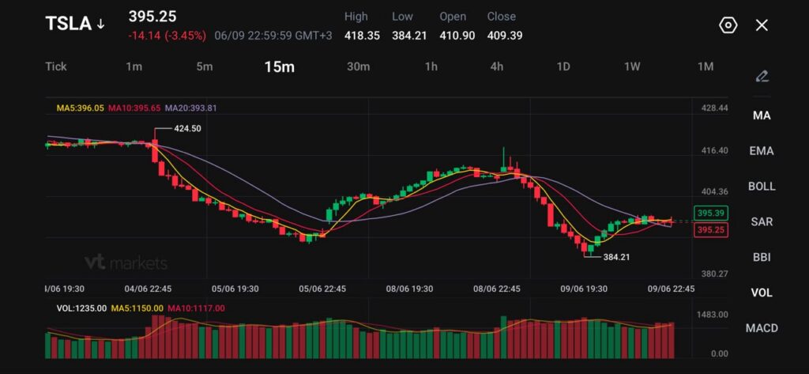Select the 30m timeframe
The height and width of the screenshot is (374, 809).
coord(358,66)
